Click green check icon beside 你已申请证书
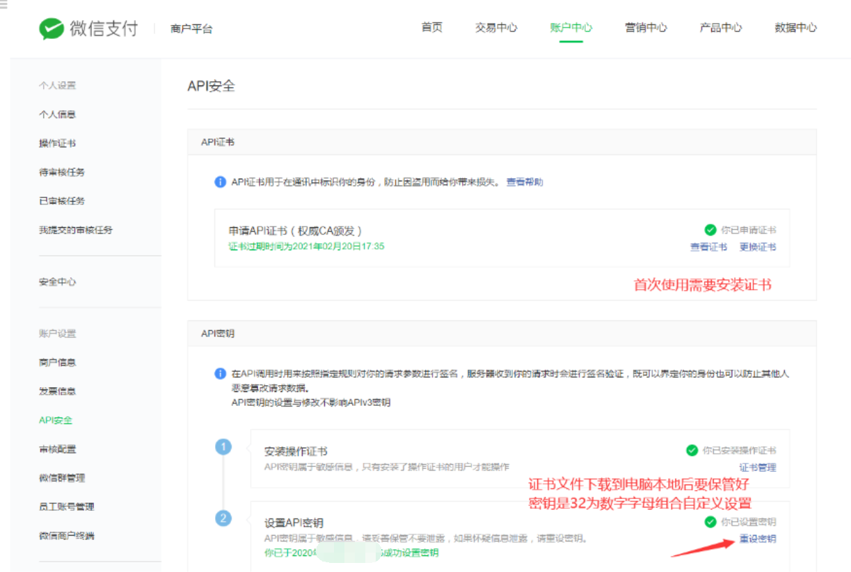The width and height of the screenshot is (851, 572). tap(710, 230)
